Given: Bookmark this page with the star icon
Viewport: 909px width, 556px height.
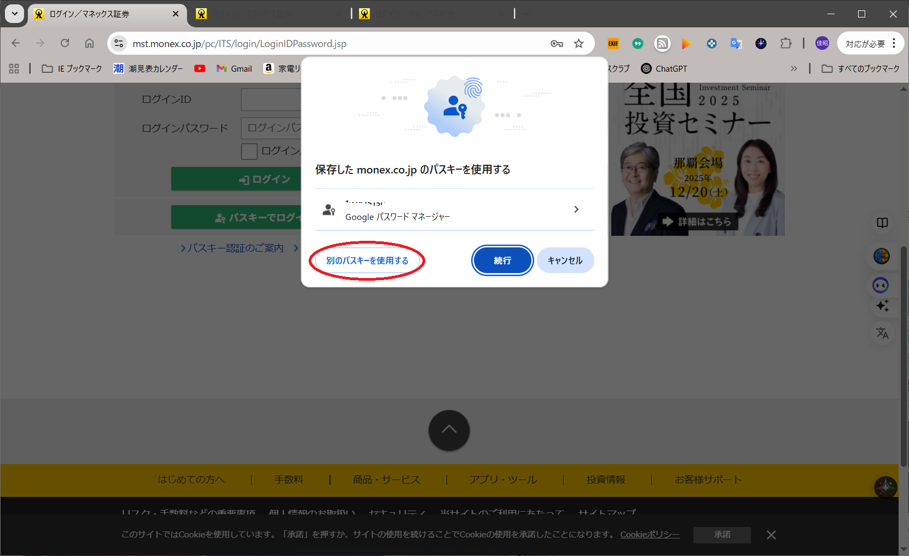Looking at the screenshot, I should coord(578,44).
